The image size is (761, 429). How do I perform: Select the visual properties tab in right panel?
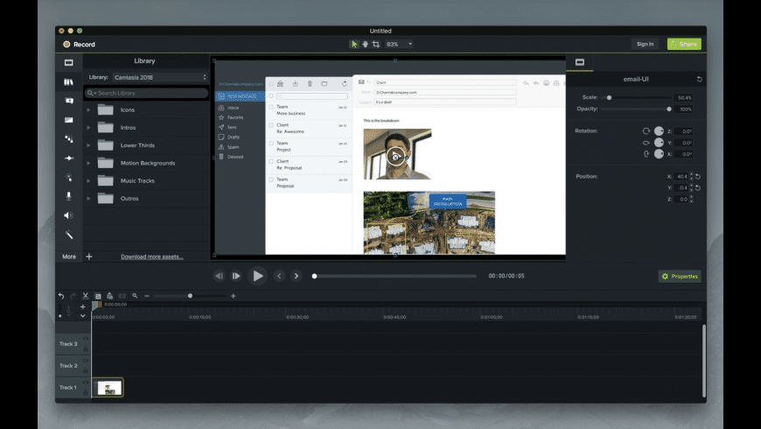pyautogui.click(x=579, y=62)
